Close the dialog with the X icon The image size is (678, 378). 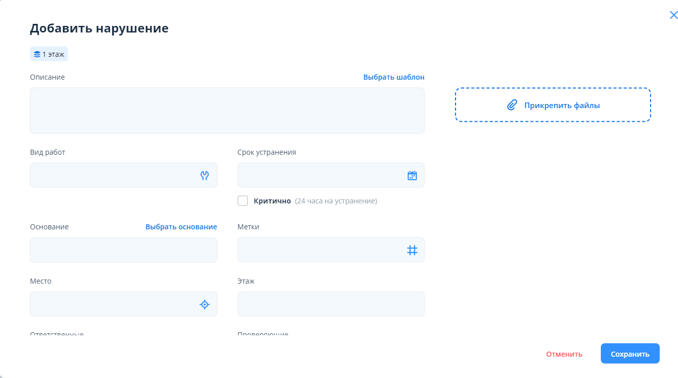coord(673,15)
